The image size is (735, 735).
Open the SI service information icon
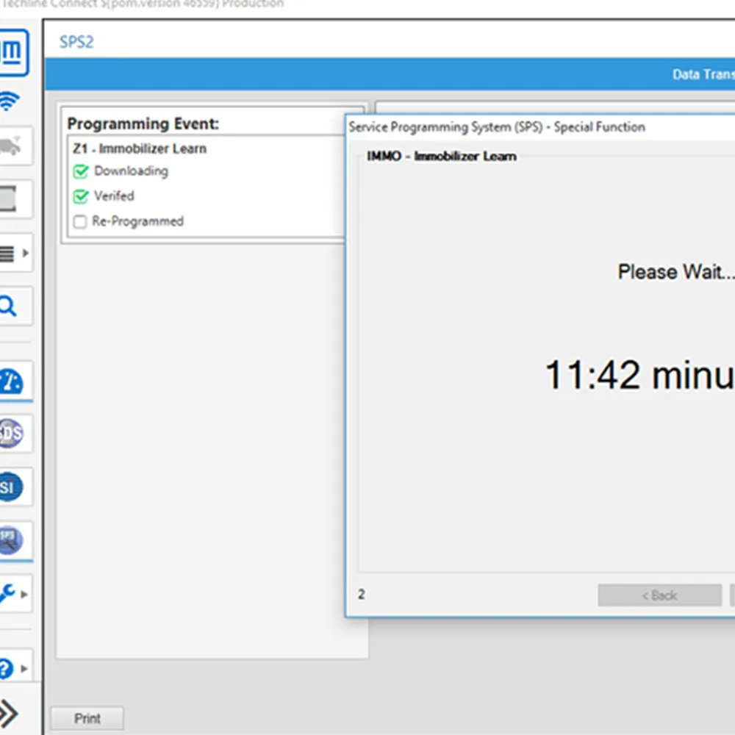coord(10,487)
